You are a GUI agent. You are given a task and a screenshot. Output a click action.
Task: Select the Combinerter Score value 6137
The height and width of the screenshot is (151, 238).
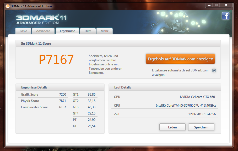63,107
